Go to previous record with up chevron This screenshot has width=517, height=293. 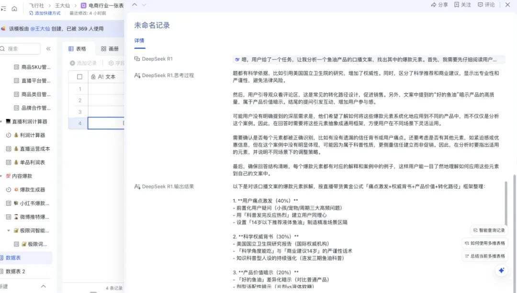pyautogui.click(x=135, y=5)
